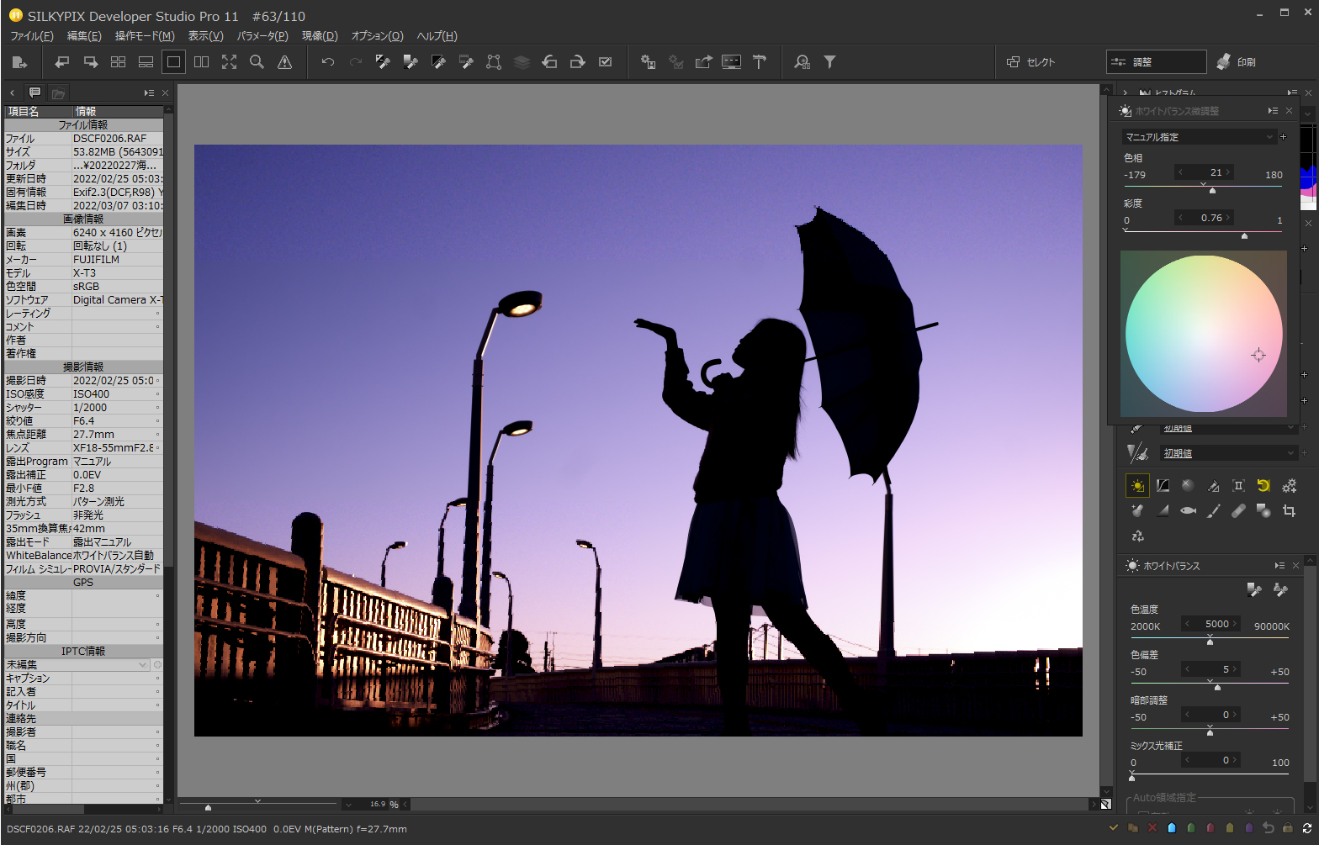Viewport: 1319px width, 845px height.
Task: Select the magnifier zoom tool
Action: tap(257, 62)
